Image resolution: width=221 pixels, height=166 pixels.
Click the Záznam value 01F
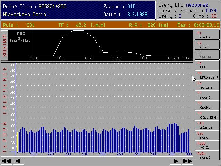tap(131, 6)
